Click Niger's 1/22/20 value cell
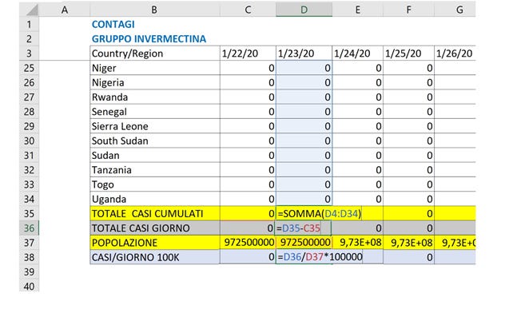This screenshot has height=313, width=513. pyautogui.click(x=248, y=68)
